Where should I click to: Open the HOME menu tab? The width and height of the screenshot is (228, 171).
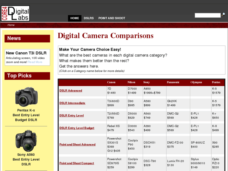click(75, 18)
